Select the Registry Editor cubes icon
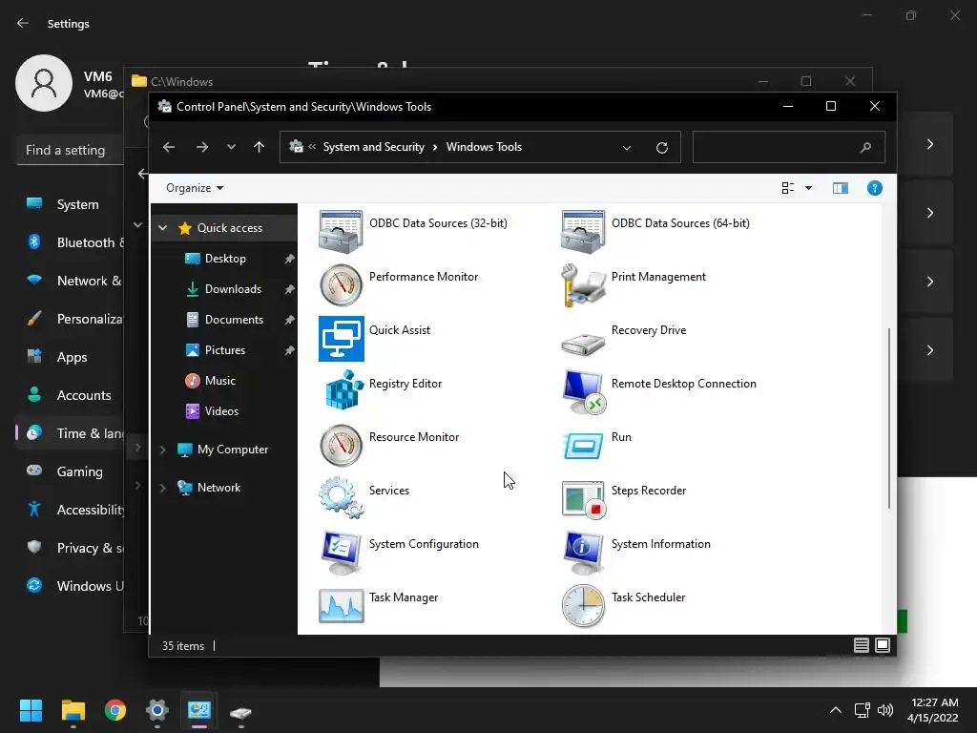 [343, 390]
